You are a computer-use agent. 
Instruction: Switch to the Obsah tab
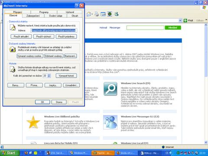(x=75, y=16)
